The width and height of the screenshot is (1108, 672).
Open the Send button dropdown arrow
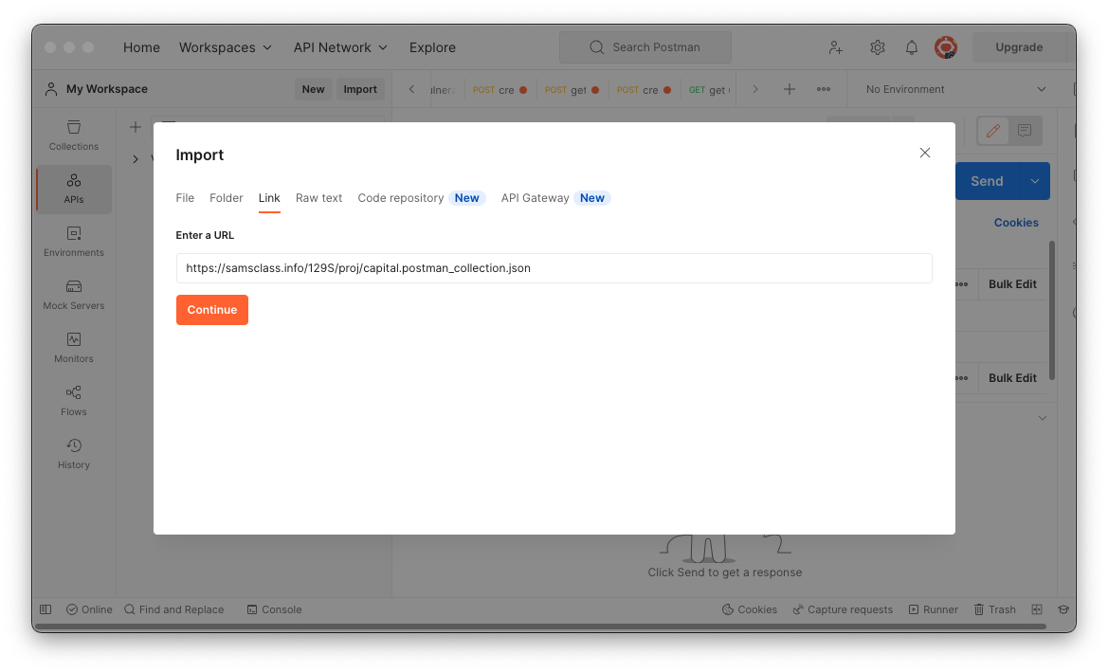1034,181
